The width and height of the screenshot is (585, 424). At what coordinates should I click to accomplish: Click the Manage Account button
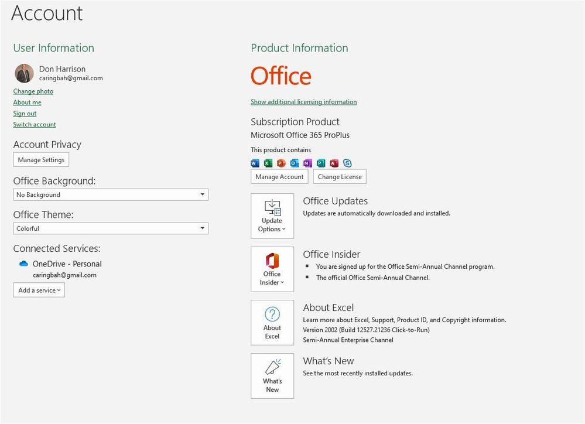point(279,176)
